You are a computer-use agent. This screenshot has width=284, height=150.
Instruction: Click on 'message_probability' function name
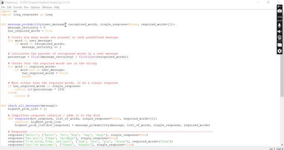click(25, 24)
